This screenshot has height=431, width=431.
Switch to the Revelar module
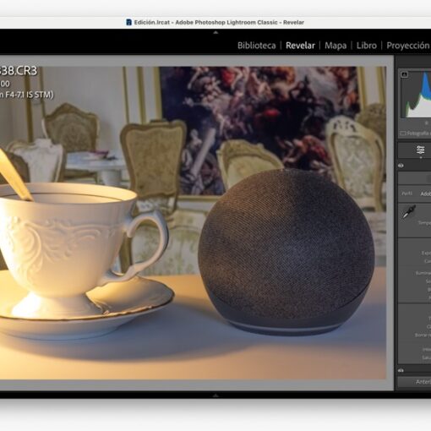coord(300,46)
